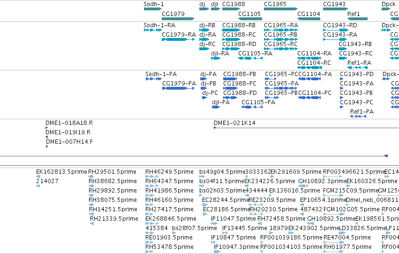Select protein 'CG1104-PC'

click(x=315, y=93)
